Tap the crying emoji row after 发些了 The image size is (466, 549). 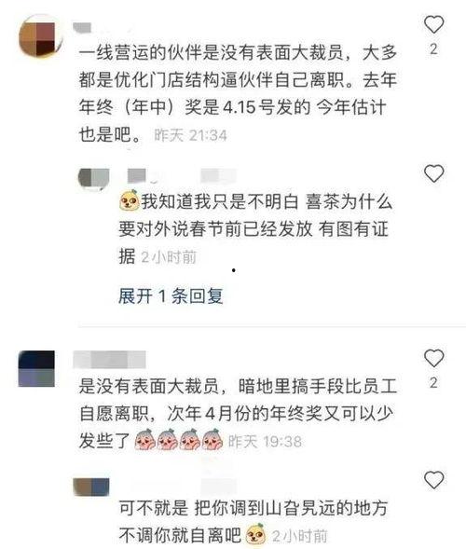[x=179, y=440]
